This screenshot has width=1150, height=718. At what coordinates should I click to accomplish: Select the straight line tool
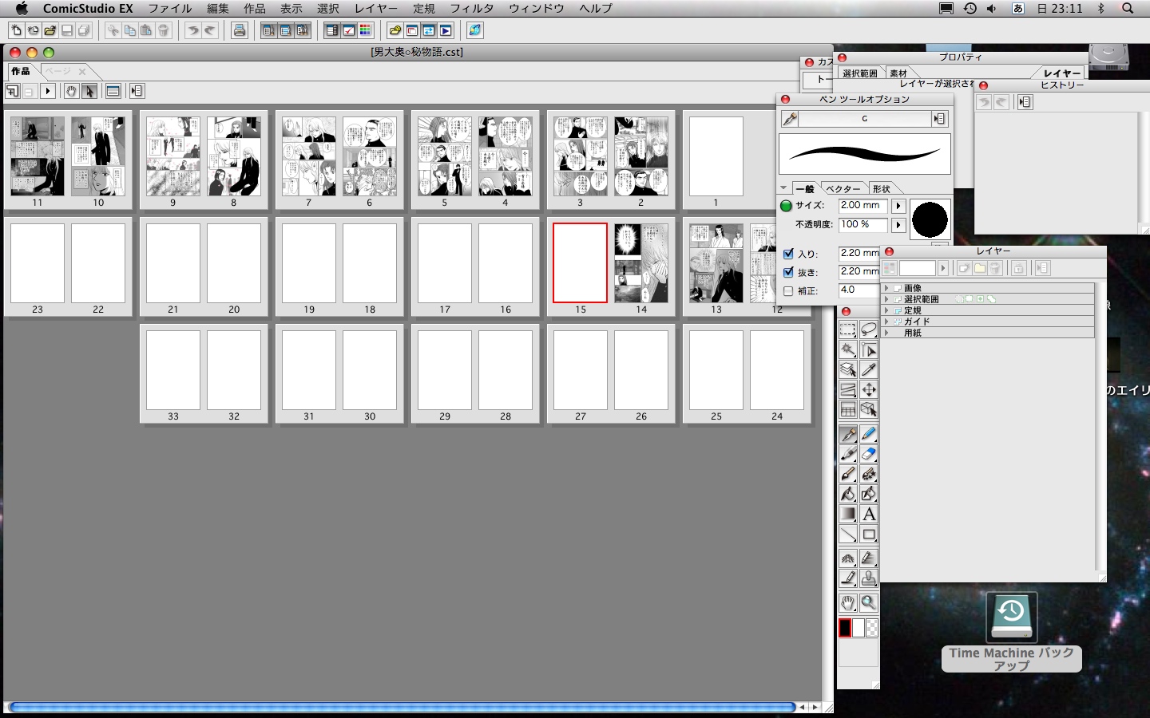[848, 534]
